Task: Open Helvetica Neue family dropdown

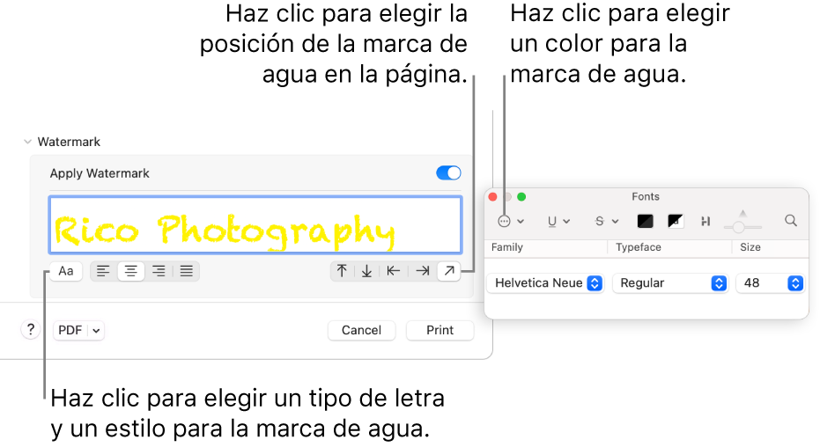Action: point(545,283)
